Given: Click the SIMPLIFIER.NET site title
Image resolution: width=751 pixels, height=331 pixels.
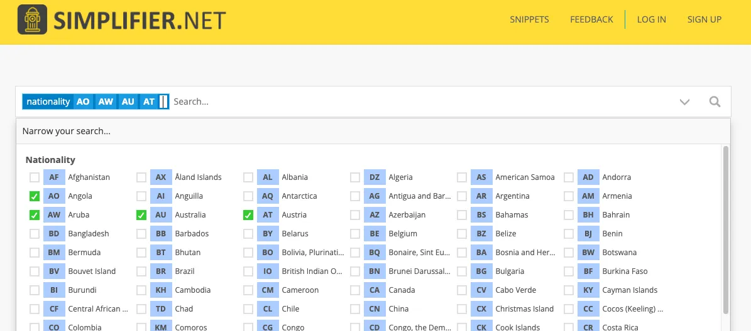Looking at the screenshot, I should point(140,20).
